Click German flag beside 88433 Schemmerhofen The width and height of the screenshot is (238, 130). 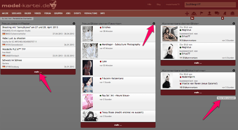coord(4,34)
